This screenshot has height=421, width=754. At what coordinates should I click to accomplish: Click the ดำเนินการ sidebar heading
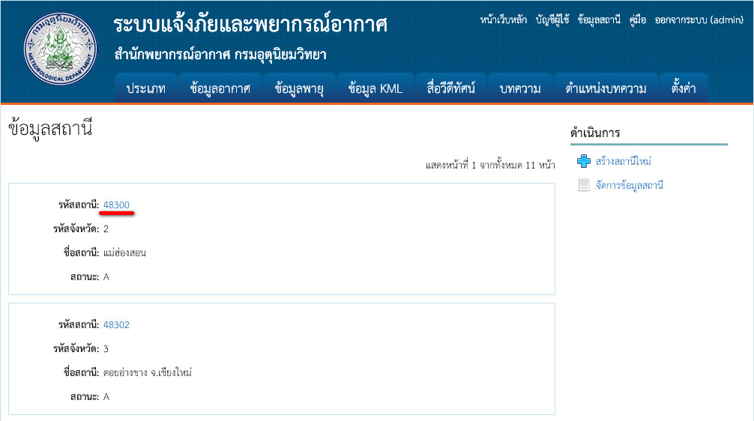595,133
